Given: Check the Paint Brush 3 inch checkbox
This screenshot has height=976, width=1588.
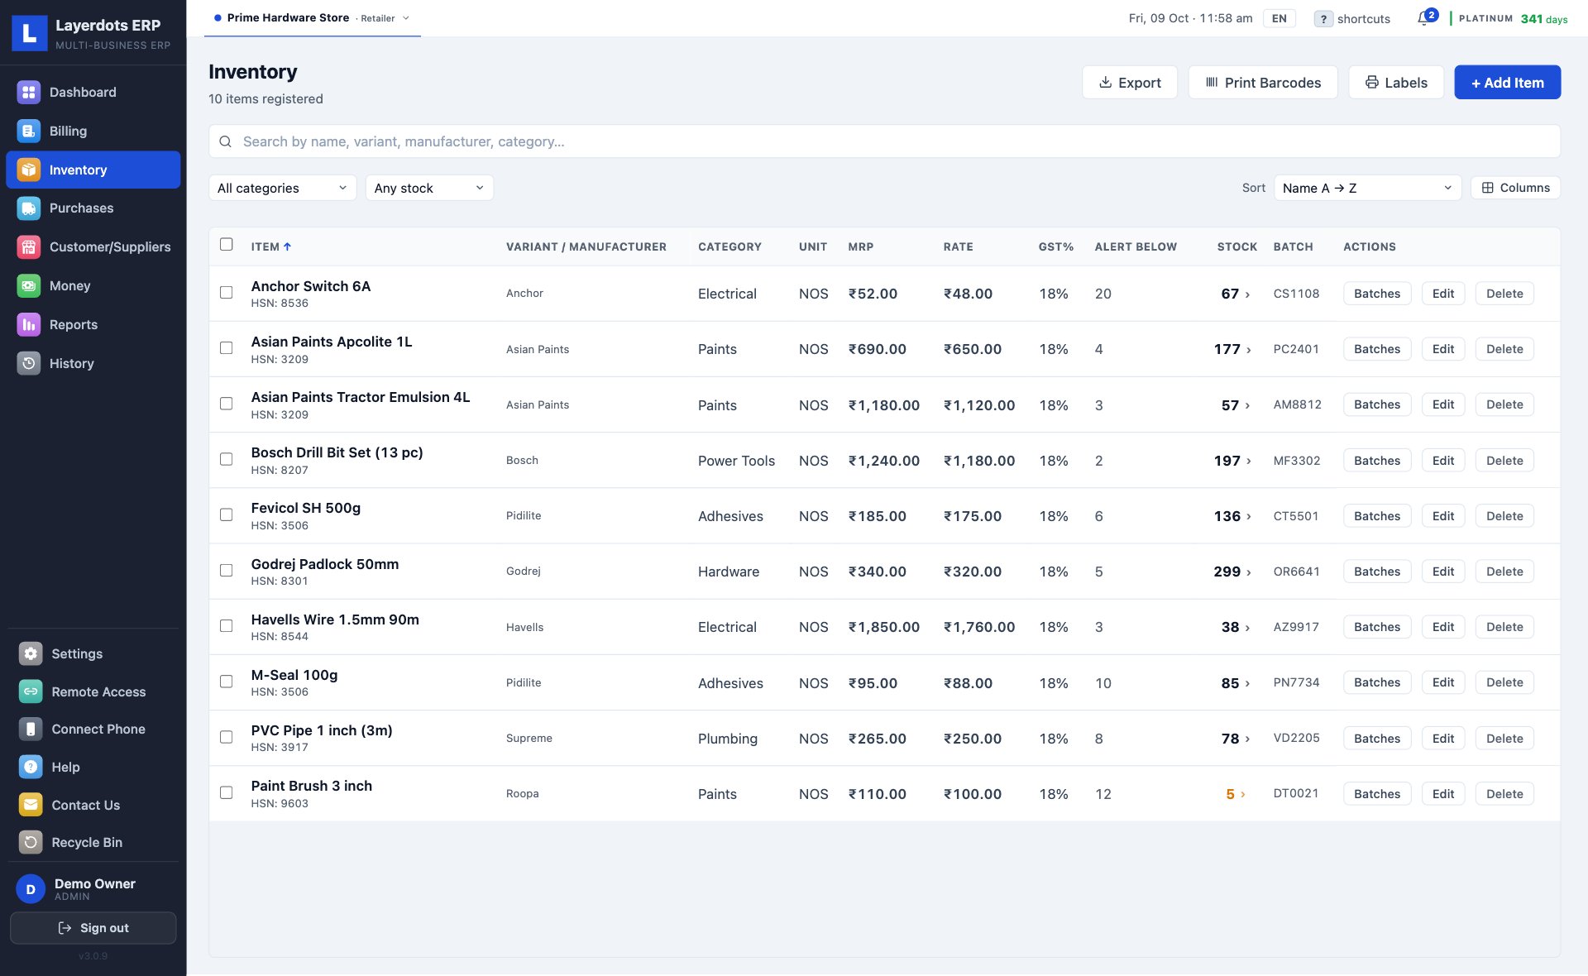Looking at the screenshot, I should click(227, 792).
